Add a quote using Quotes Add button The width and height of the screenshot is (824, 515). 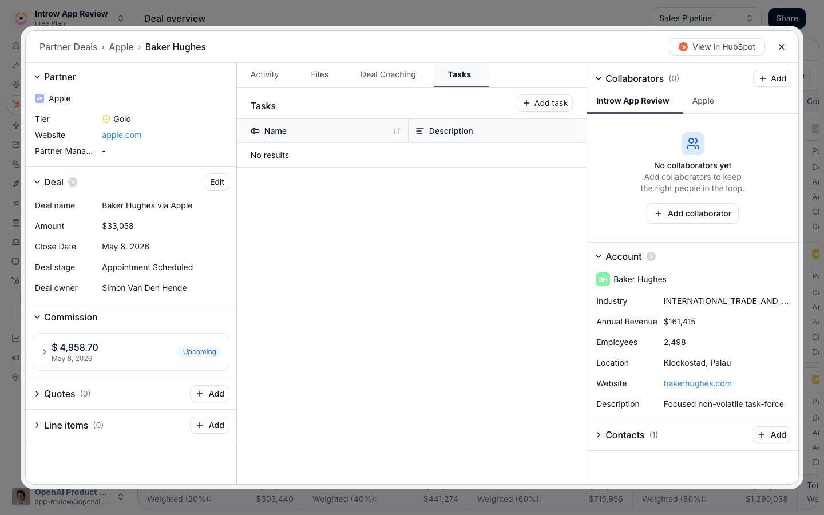[209, 394]
